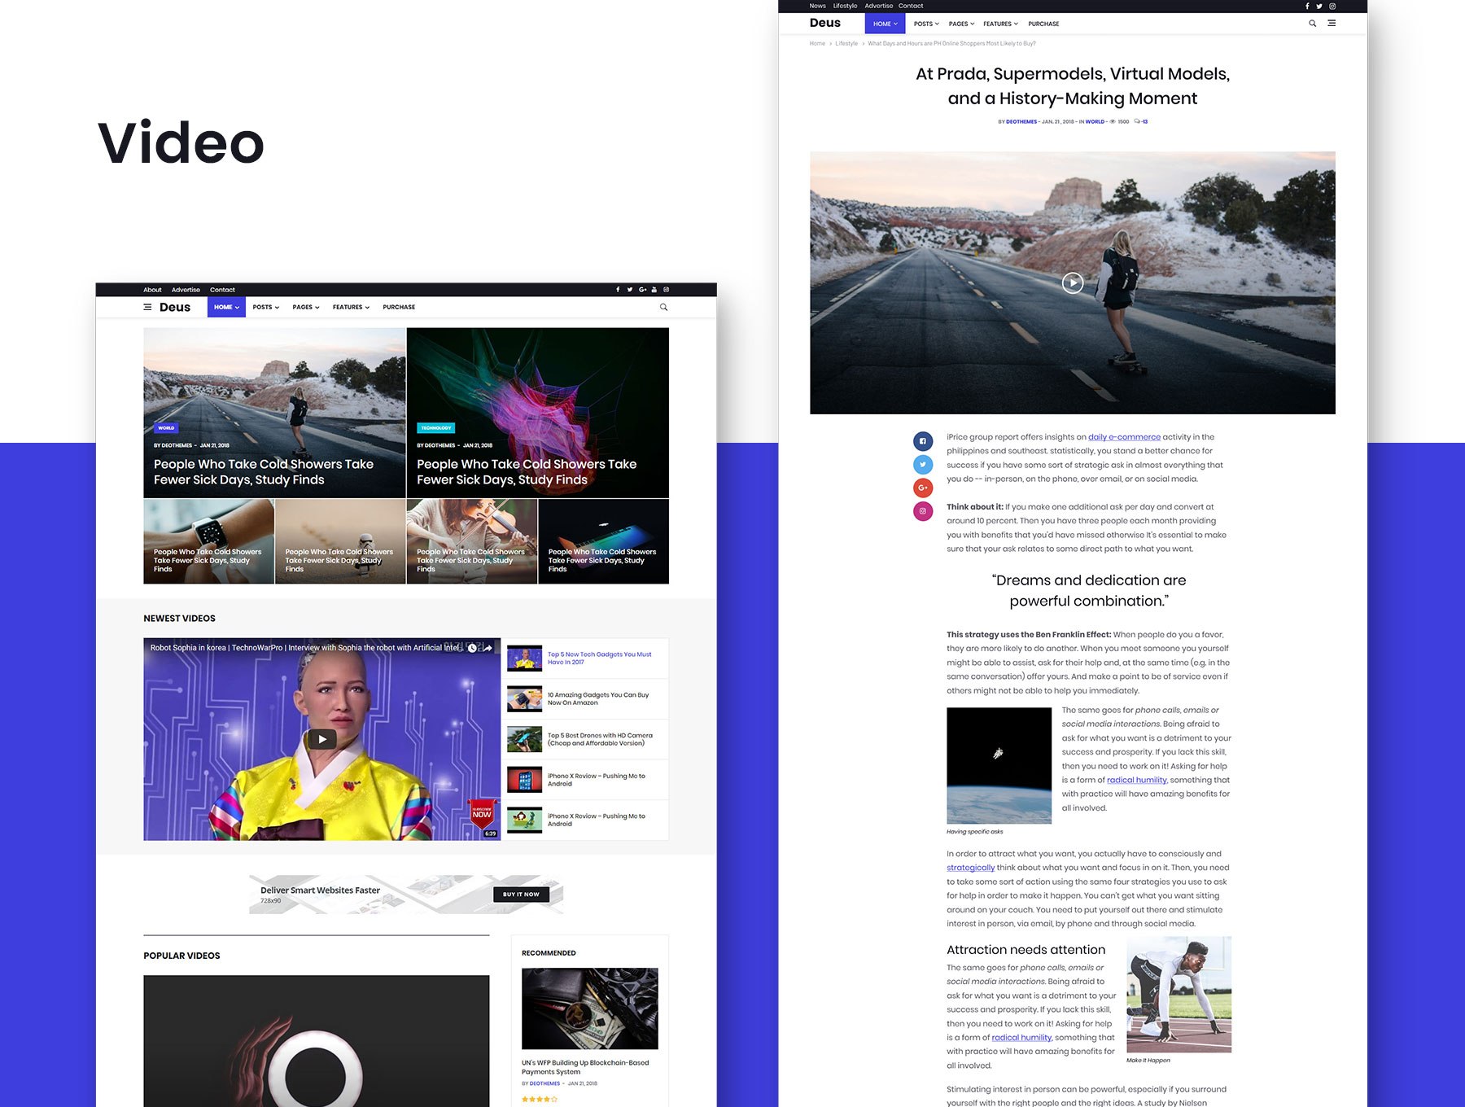Image resolution: width=1465 pixels, height=1107 pixels.
Task: Play the article's featured skateboarder video
Action: pyautogui.click(x=1072, y=282)
